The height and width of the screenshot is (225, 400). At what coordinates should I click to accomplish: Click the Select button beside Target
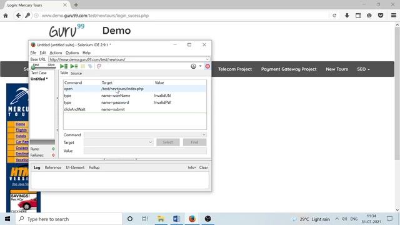[x=168, y=142]
